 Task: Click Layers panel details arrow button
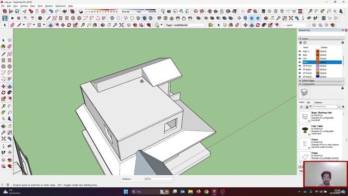pos(343,42)
